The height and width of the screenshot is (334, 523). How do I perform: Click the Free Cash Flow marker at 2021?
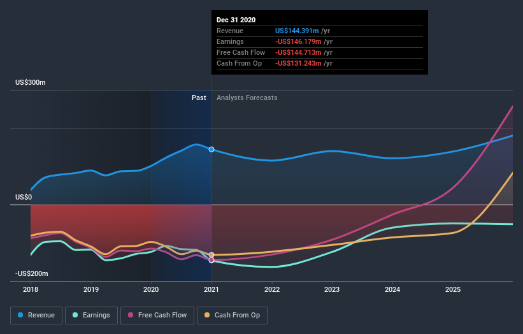(x=211, y=260)
